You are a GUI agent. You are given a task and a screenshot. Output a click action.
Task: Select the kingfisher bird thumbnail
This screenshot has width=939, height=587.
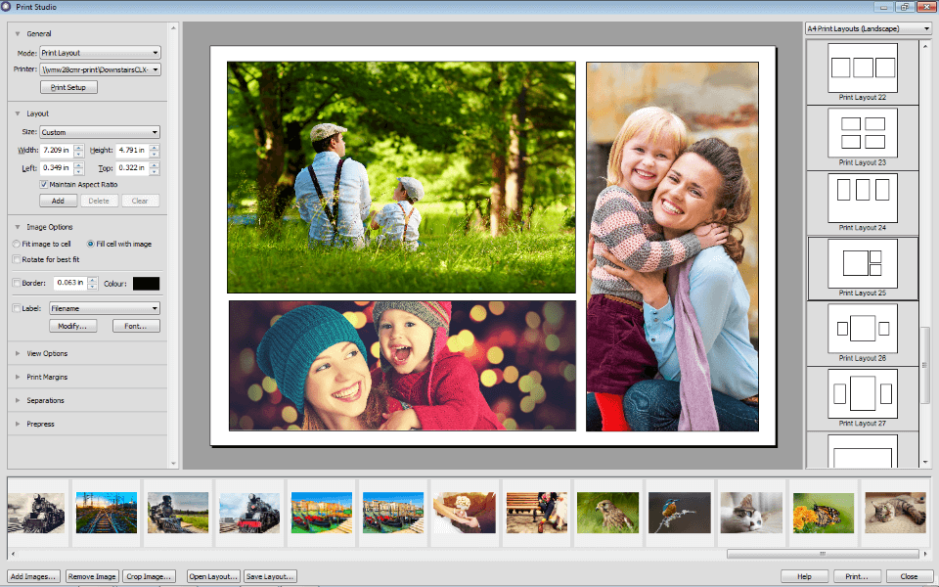(x=679, y=513)
